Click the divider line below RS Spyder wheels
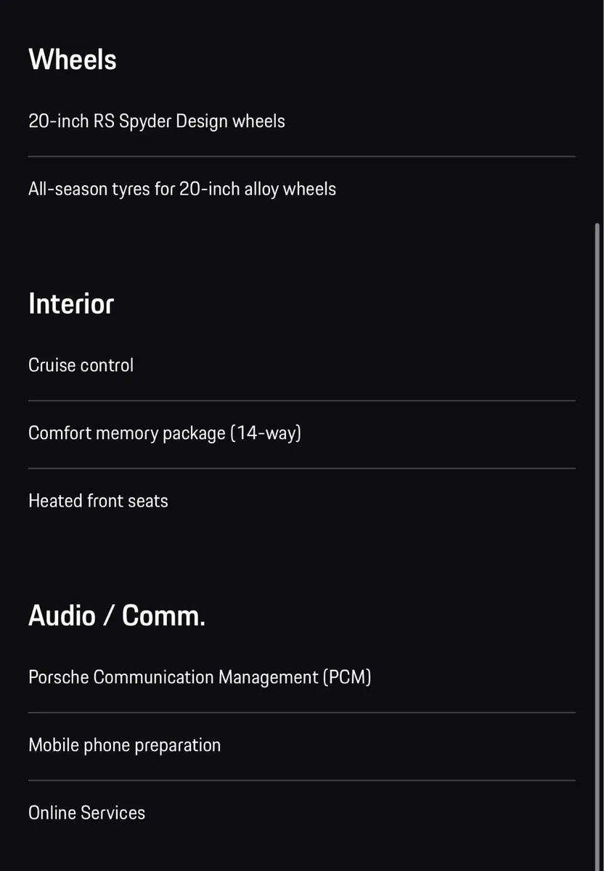Image resolution: width=604 pixels, height=871 pixels. pos(301,156)
